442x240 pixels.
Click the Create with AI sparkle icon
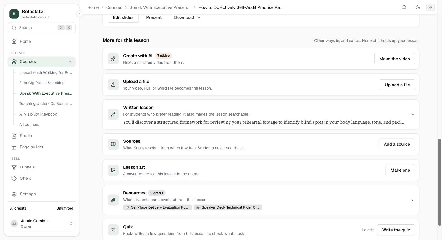(x=113, y=59)
